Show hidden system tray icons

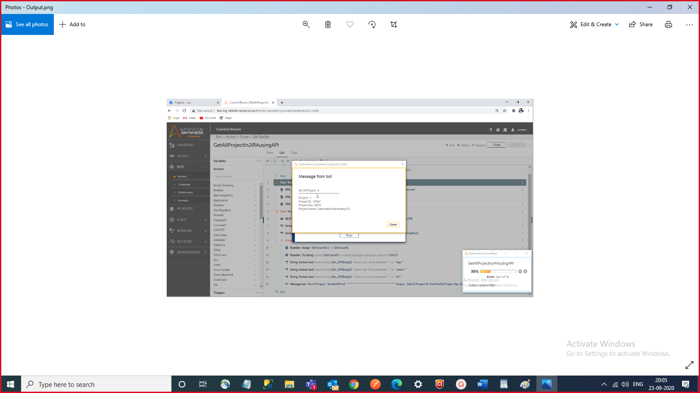(x=604, y=384)
